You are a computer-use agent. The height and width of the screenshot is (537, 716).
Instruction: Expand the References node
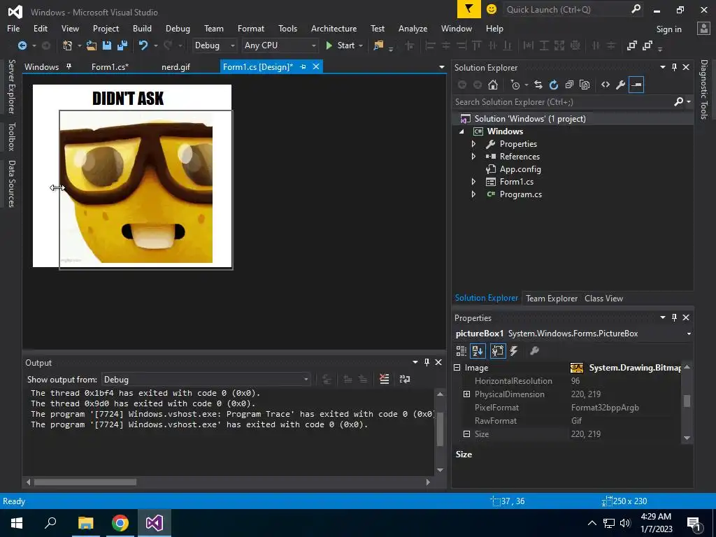[473, 156]
